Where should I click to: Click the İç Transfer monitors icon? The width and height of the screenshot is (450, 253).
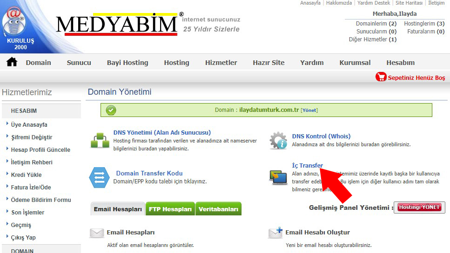[278, 177]
